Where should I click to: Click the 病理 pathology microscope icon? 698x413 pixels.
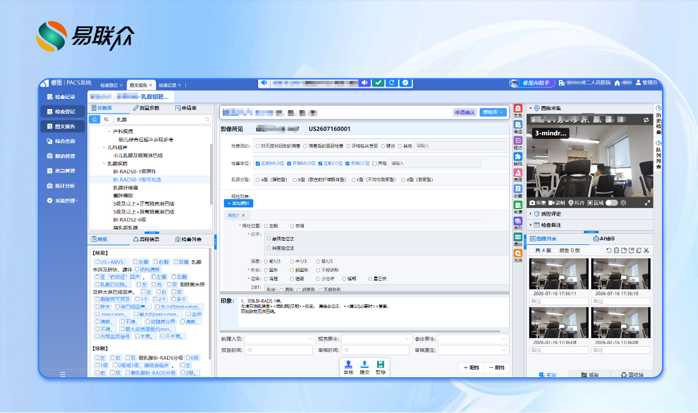(518, 172)
